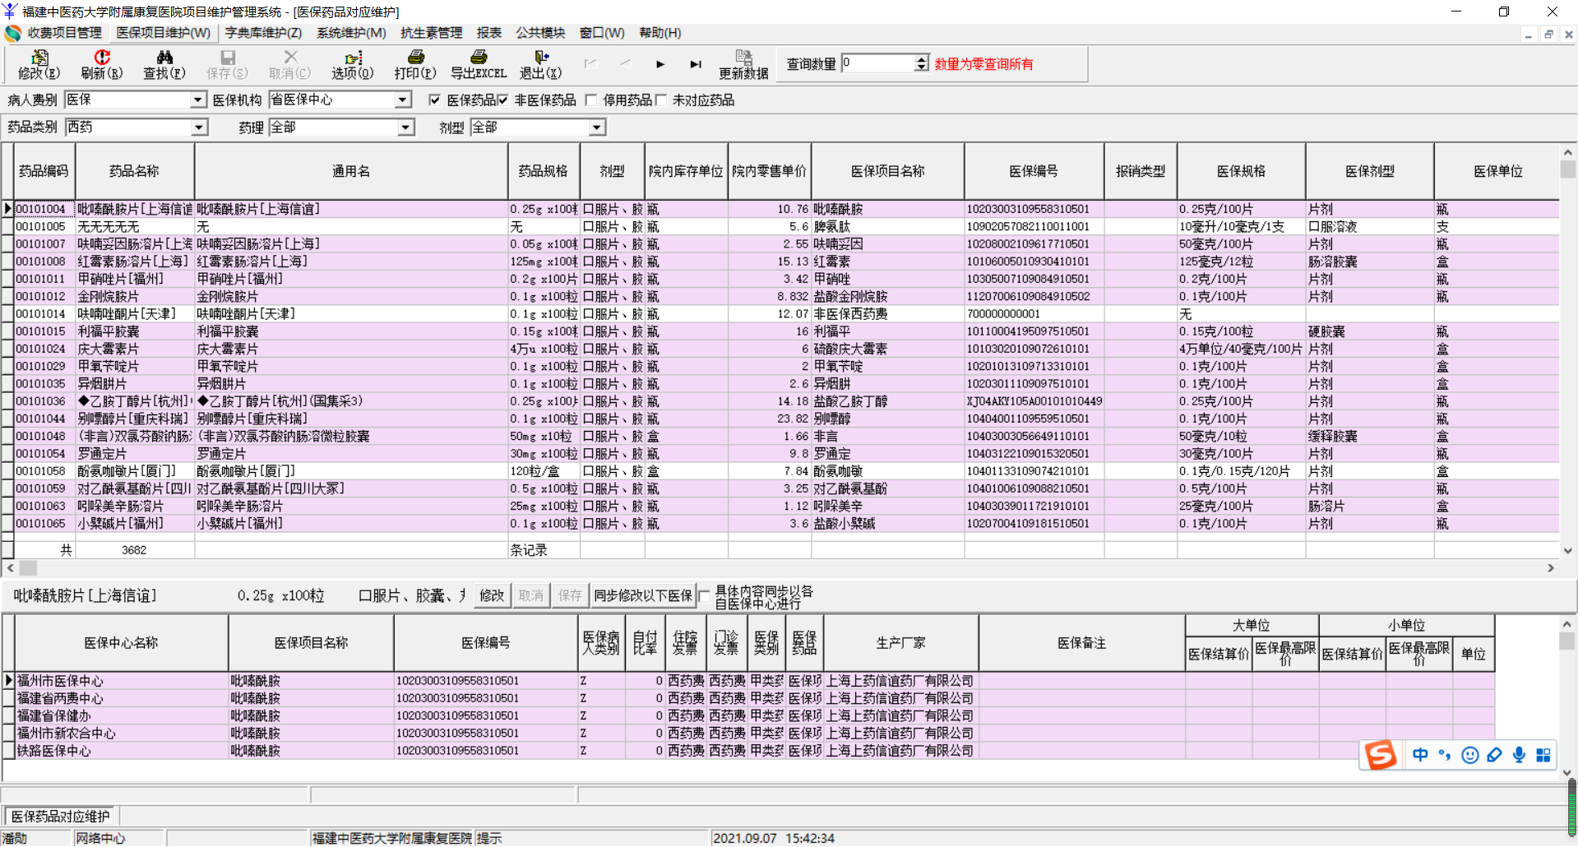Open the Sogou toolbox grid icon
Viewport: 1578px width, 847px height.
tap(1543, 755)
